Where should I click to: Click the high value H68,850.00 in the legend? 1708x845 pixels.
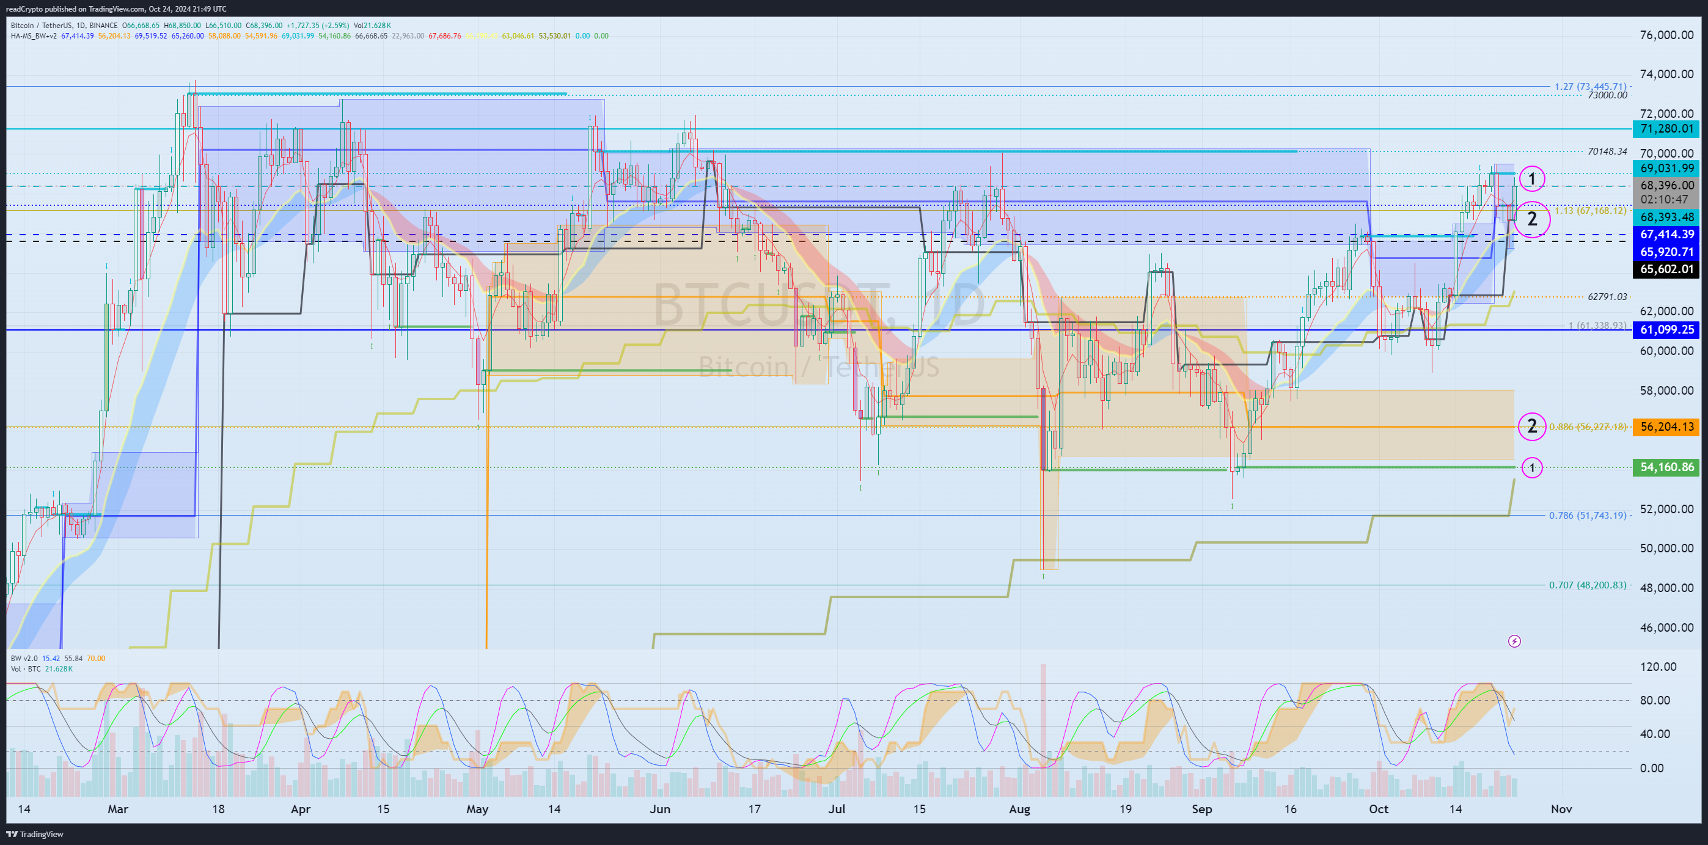182,26
